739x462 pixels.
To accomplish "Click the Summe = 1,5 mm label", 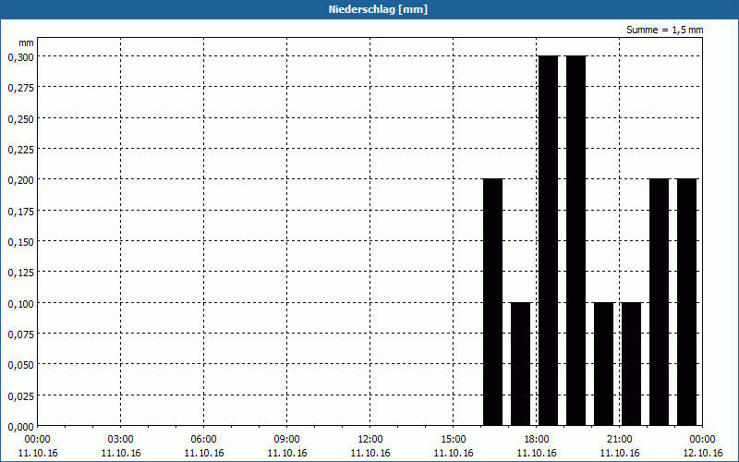I will pos(664,30).
